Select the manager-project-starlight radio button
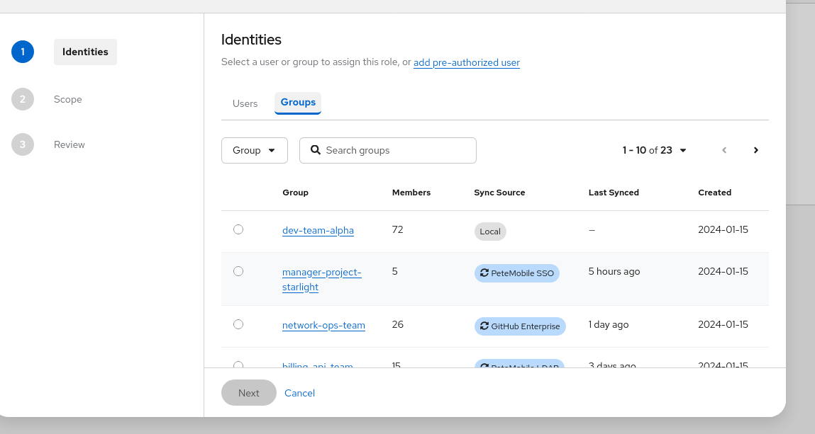Screen dimensions: 815x434 tap(238, 271)
